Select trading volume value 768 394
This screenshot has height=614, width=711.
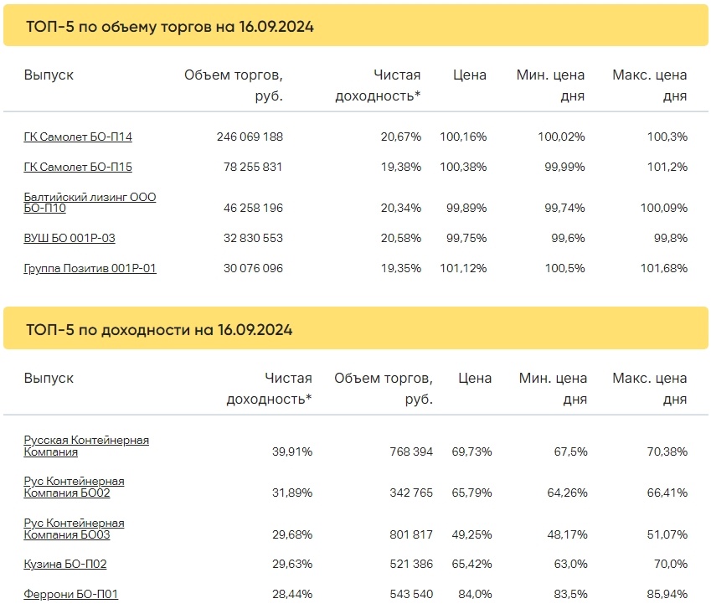click(x=411, y=451)
